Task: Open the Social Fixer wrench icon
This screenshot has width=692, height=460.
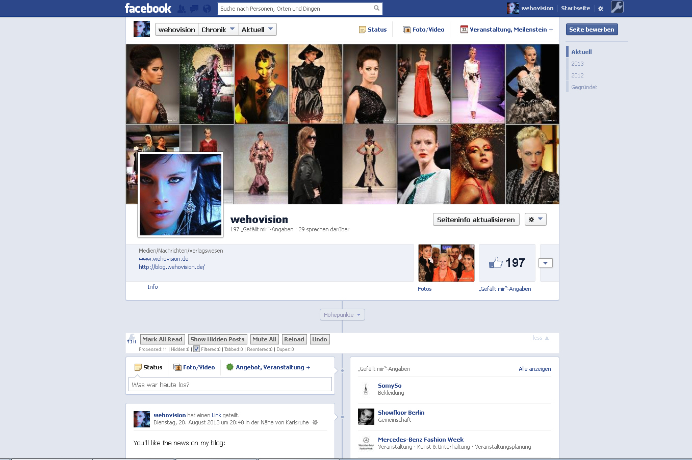Action: tap(617, 7)
